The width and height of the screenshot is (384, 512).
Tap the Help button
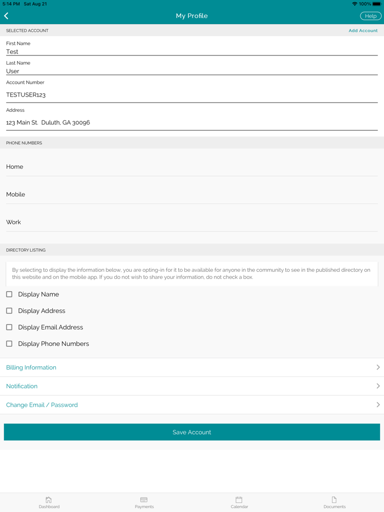click(370, 15)
